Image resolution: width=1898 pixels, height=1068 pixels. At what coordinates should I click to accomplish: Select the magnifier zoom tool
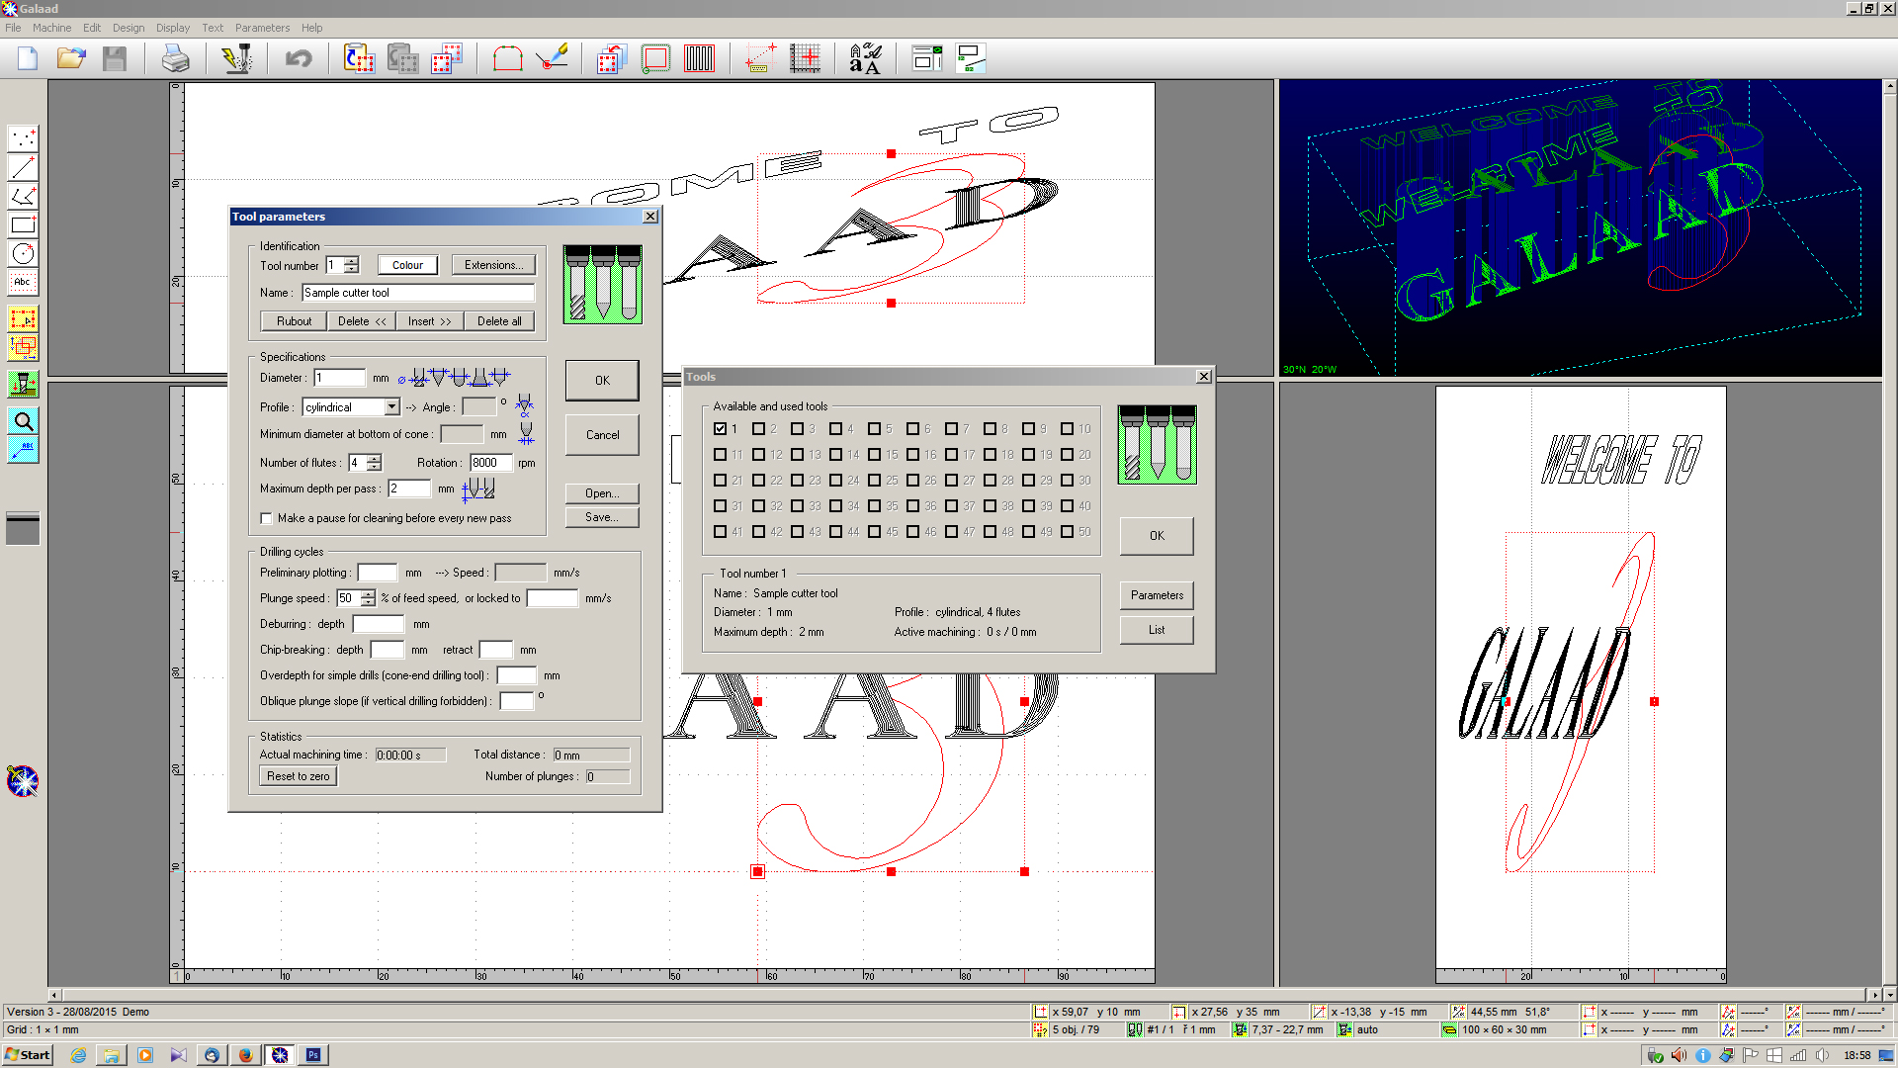pyautogui.click(x=23, y=421)
